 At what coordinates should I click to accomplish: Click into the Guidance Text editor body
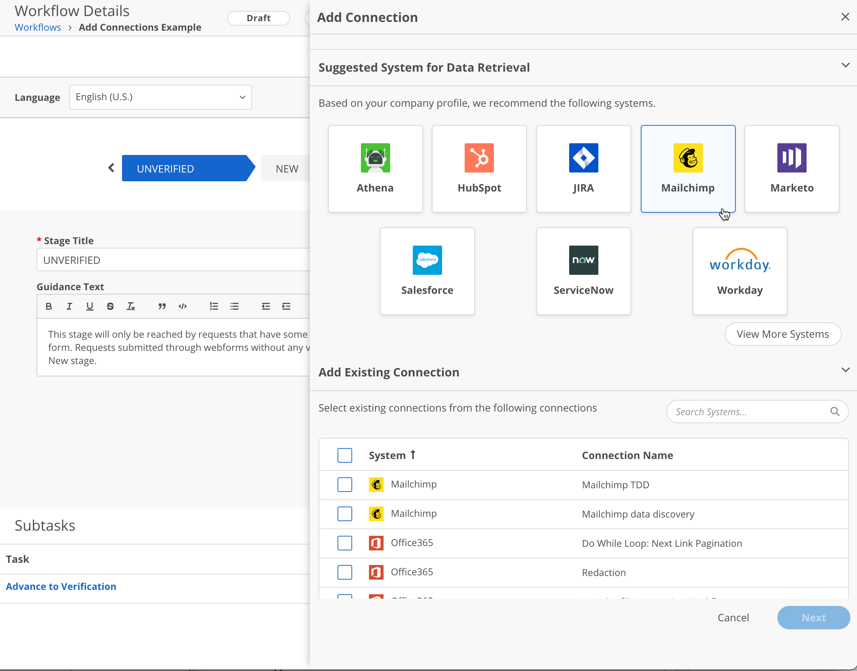[173, 347]
